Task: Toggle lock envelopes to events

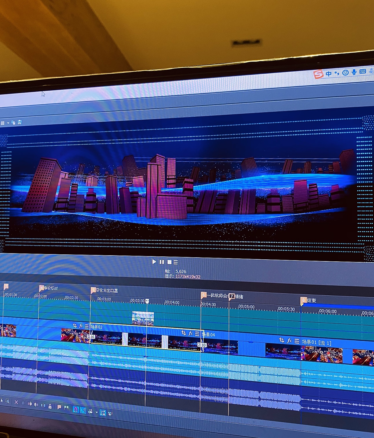Action: (103, 413)
